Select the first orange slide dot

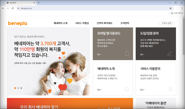pos(15,88)
